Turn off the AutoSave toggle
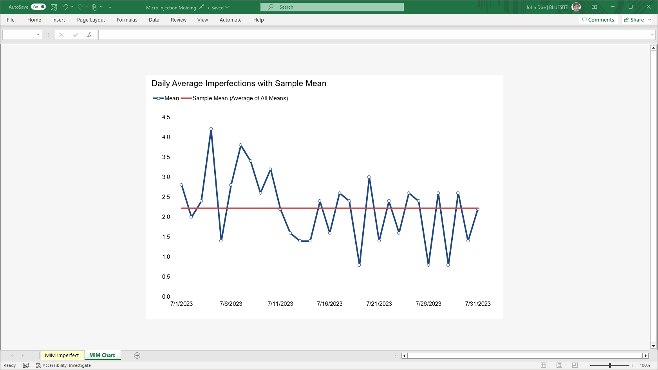Screen dimensions: 658x370 [x=38, y=7]
